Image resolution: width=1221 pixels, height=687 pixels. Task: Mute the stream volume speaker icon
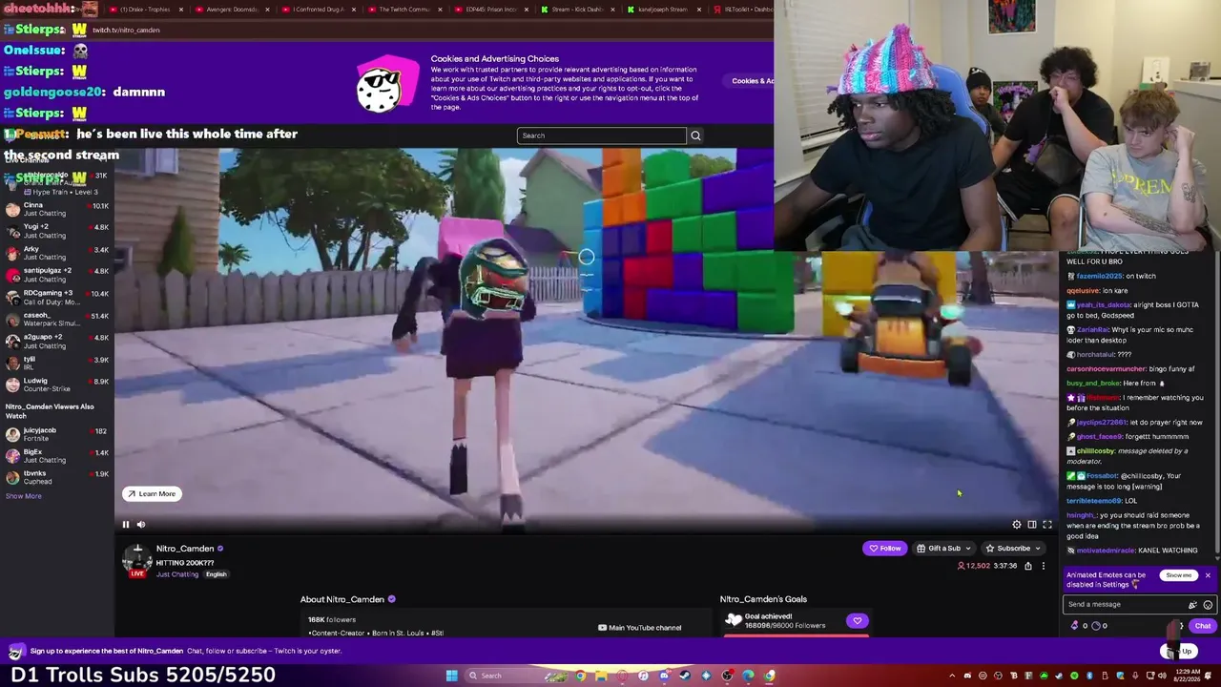click(141, 524)
